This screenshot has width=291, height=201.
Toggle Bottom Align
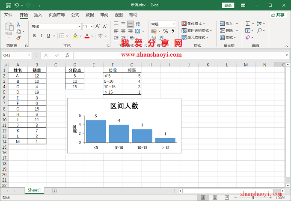pyautogui.click(x=131, y=24)
